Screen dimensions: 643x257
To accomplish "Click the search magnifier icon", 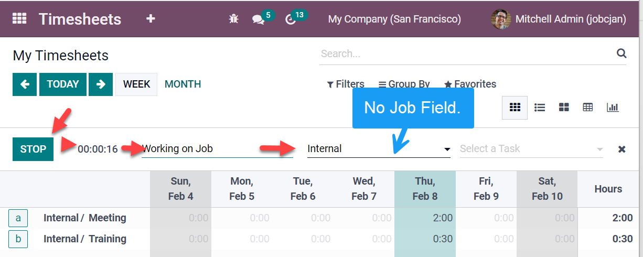I will click(x=621, y=53).
